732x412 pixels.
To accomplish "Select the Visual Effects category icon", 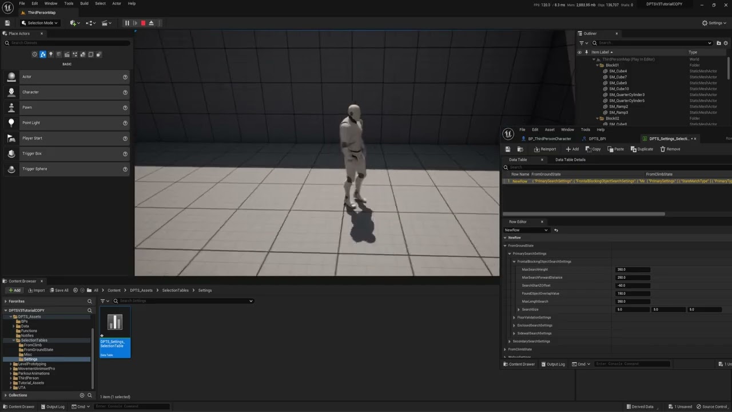I will tap(75, 54).
